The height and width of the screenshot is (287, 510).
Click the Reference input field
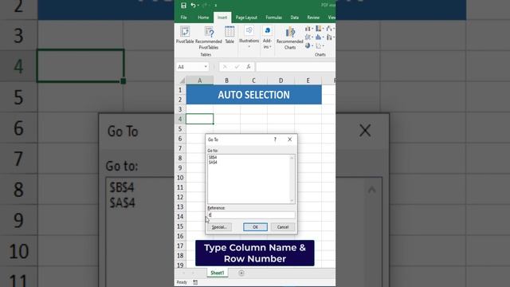tap(252, 215)
